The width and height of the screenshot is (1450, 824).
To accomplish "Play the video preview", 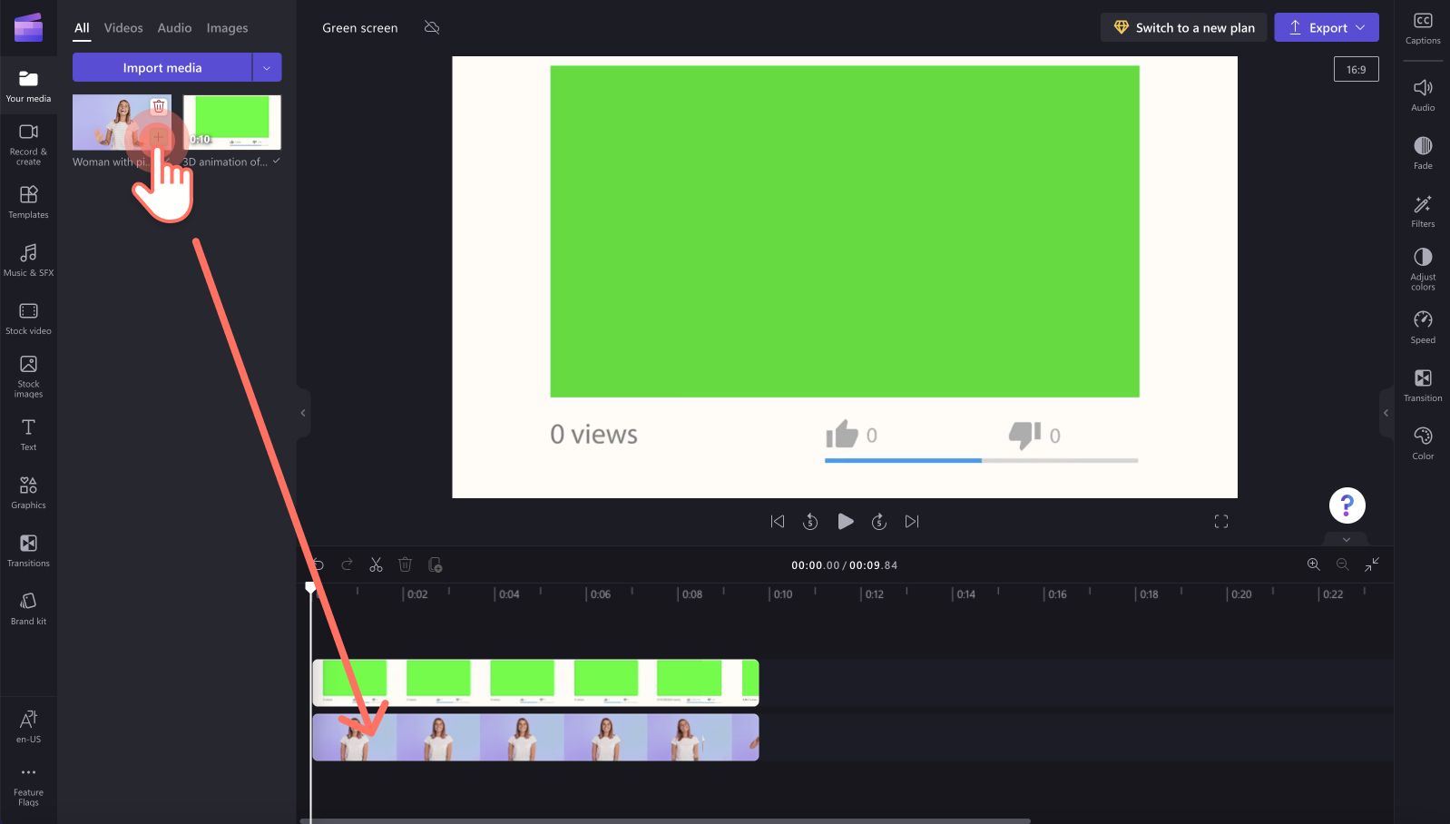I will click(x=845, y=521).
